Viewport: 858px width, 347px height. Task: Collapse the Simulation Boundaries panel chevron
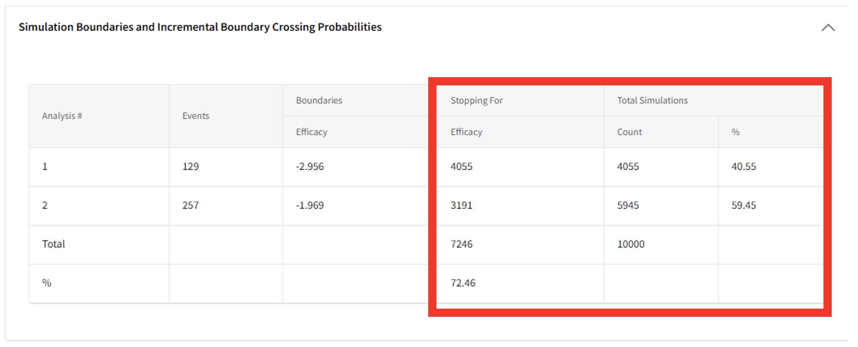tap(828, 28)
